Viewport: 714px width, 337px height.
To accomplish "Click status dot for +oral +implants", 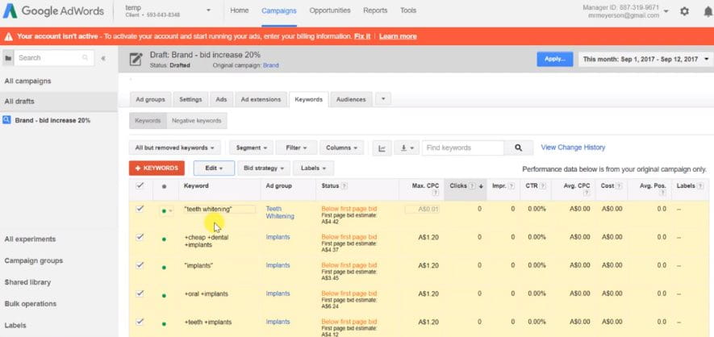I will [x=164, y=296].
